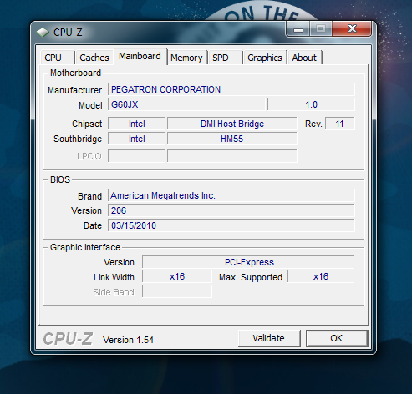Click the model revision 1.0 field

click(311, 104)
